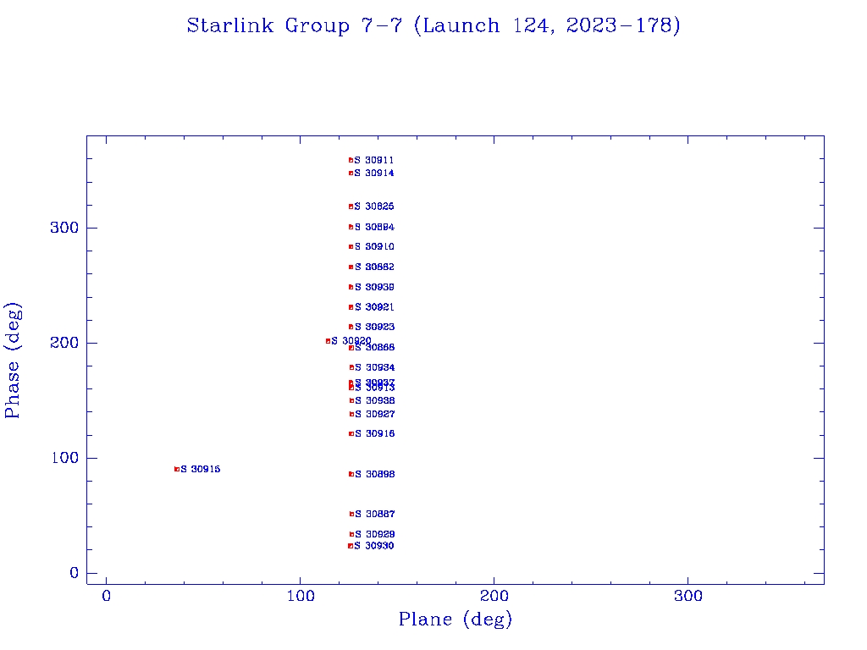Click the red marker beside S 30916
Image resolution: width=867 pixels, height=650 pixels.
351,434
